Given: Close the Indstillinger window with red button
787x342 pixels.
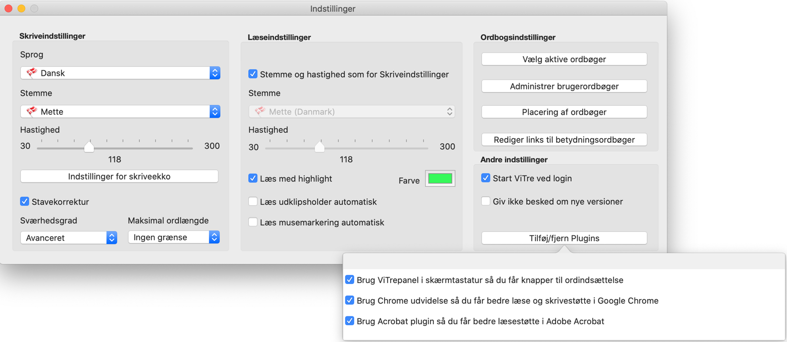Looking at the screenshot, I should (x=8, y=8).
